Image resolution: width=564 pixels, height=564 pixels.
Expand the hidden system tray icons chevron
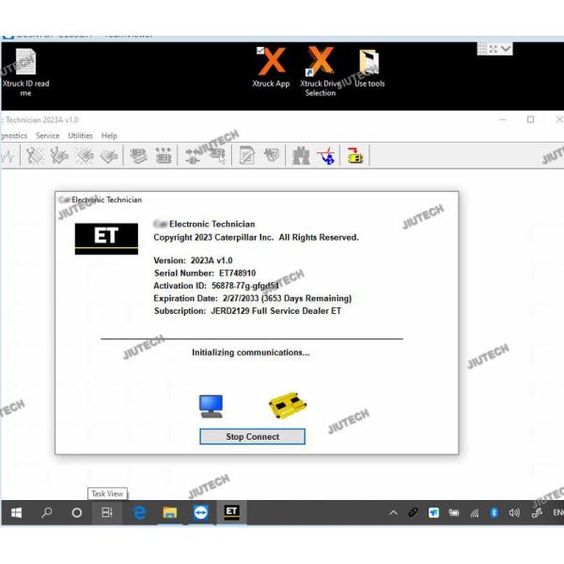tap(393, 512)
